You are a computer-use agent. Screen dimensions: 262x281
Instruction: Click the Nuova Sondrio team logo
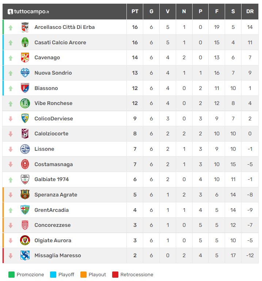click(25, 73)
